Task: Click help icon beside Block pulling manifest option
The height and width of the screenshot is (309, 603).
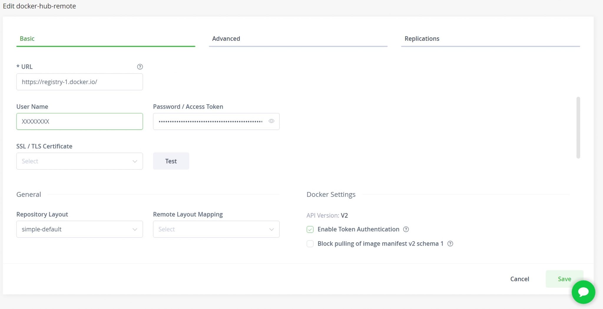Action: pos(450,244)
